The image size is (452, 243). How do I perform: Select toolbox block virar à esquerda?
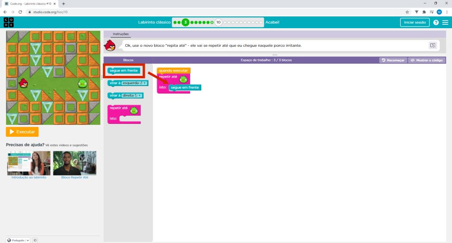128,83
